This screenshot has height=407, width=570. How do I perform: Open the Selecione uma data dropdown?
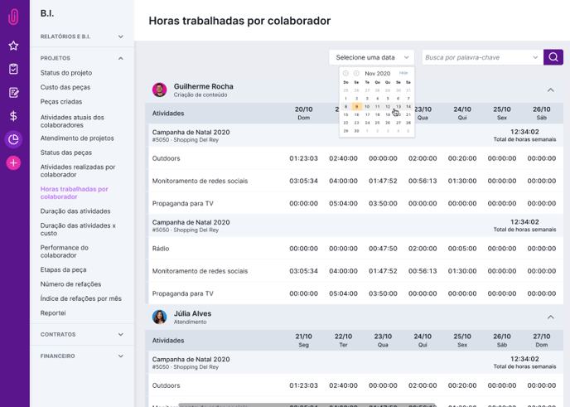pos(371,57)
